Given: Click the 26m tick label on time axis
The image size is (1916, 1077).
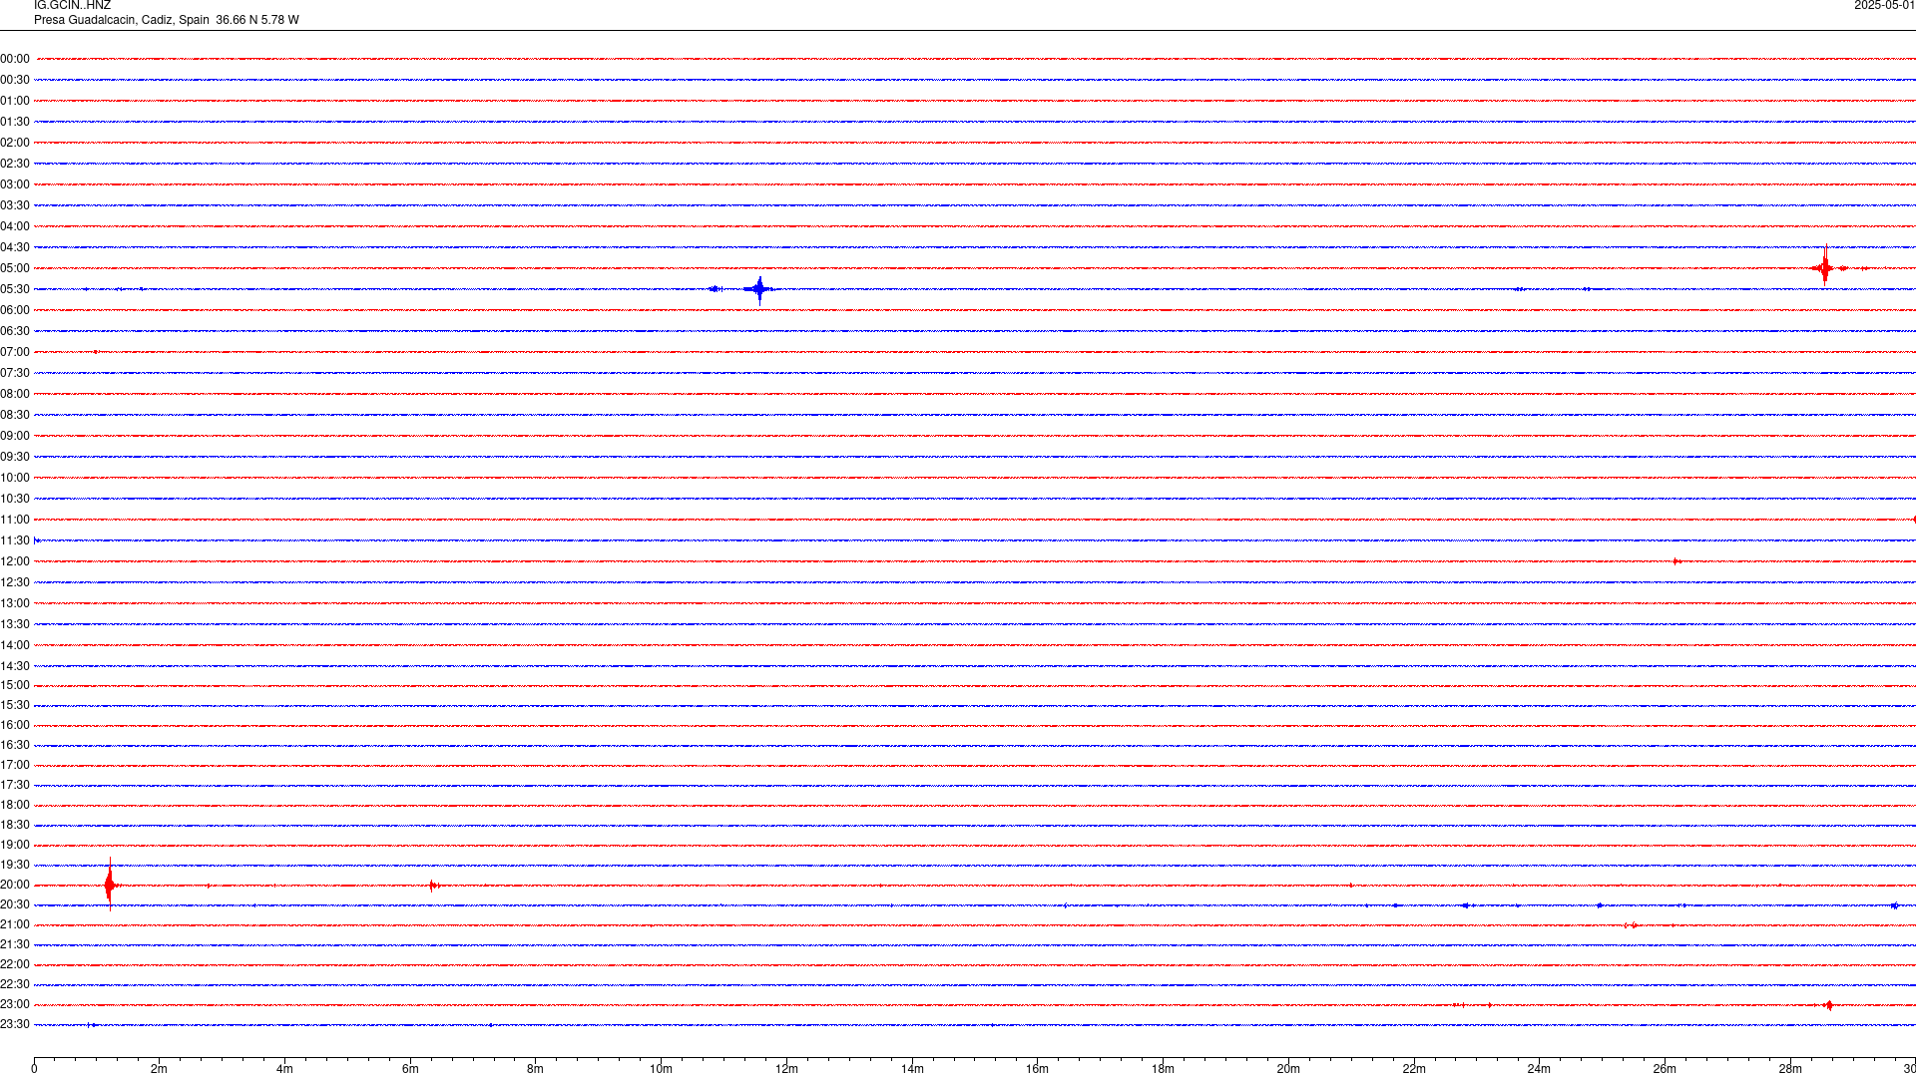Looking at the screenshot, I should pos(1665,1069).
